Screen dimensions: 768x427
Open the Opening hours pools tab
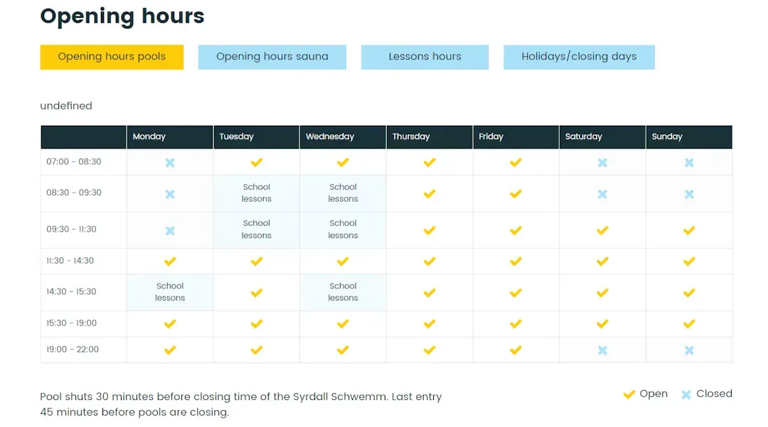[112, 57]
